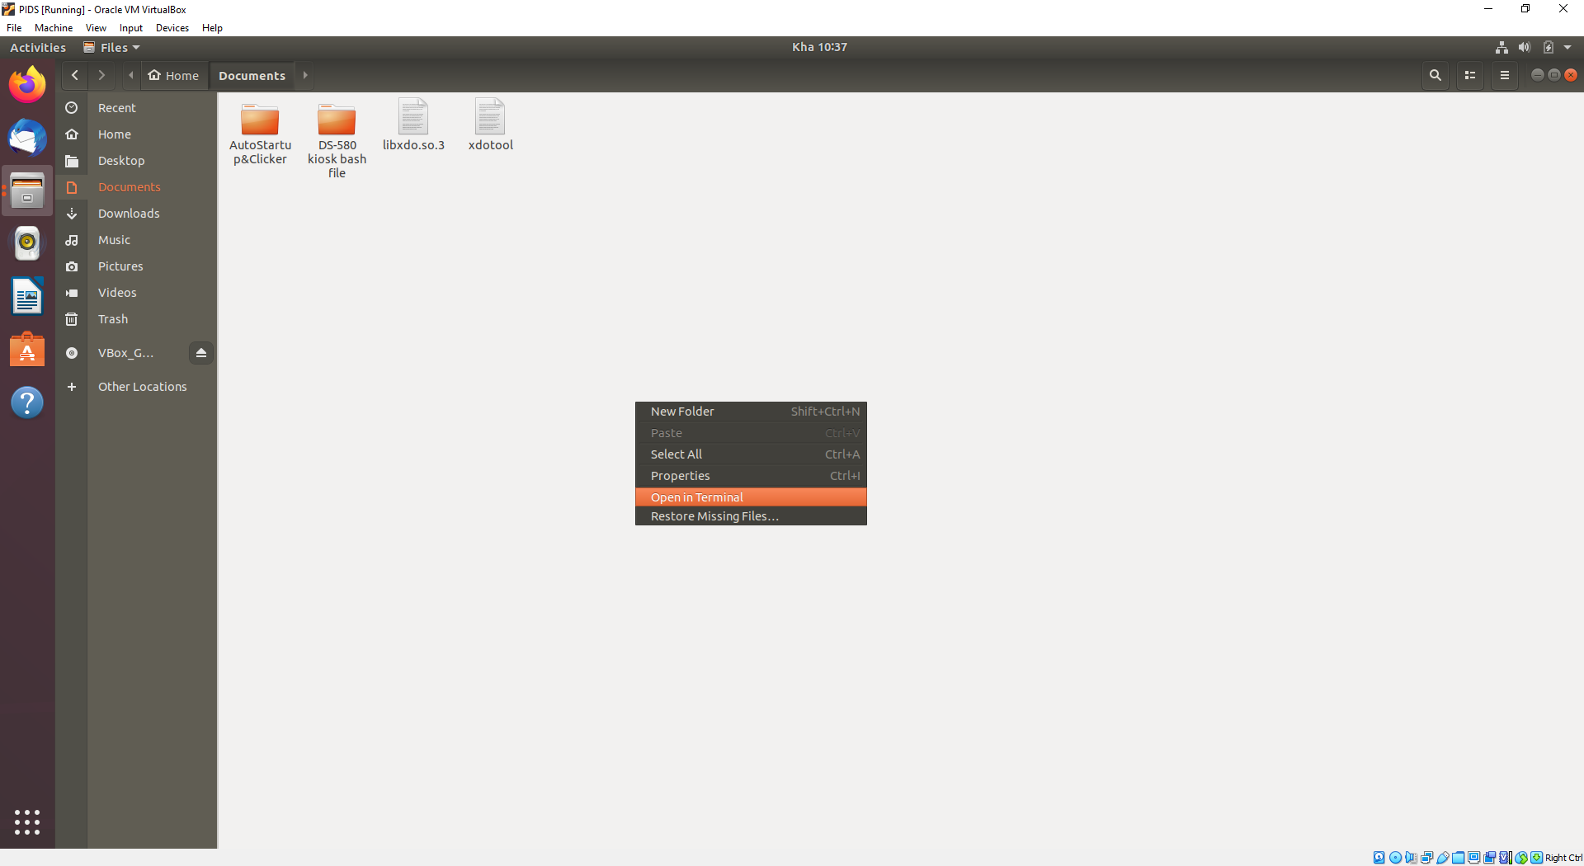Open VirtualBox Devices menu
The width and height of the screenshot is (1584, 866).
tap(172, 27)
